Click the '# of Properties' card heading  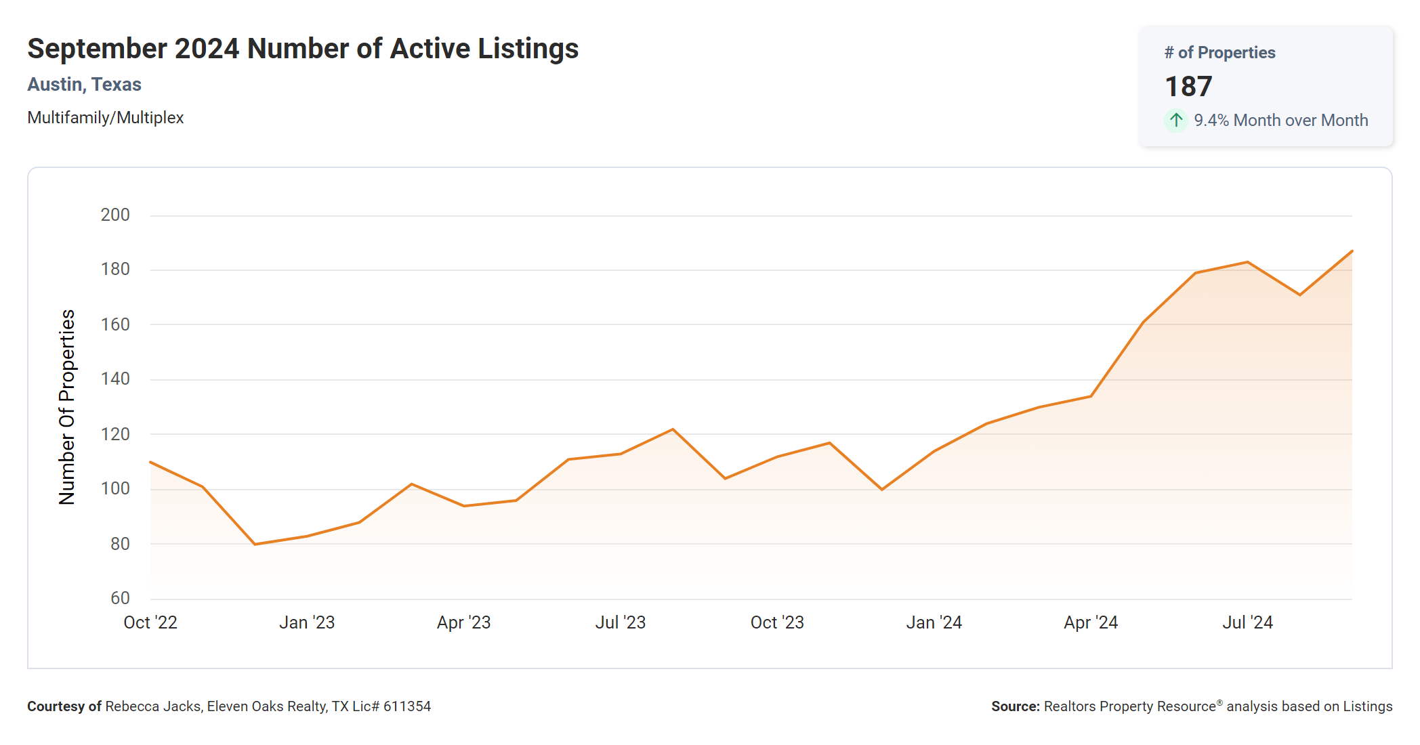(1219, 53)
